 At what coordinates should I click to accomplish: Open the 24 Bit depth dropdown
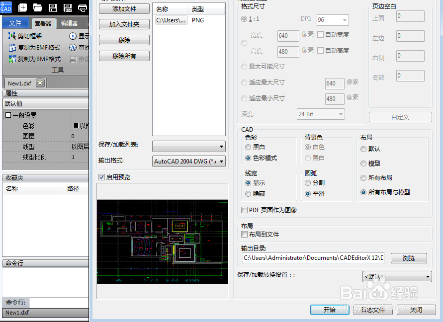pyautogui.click(x=320, y=114)
